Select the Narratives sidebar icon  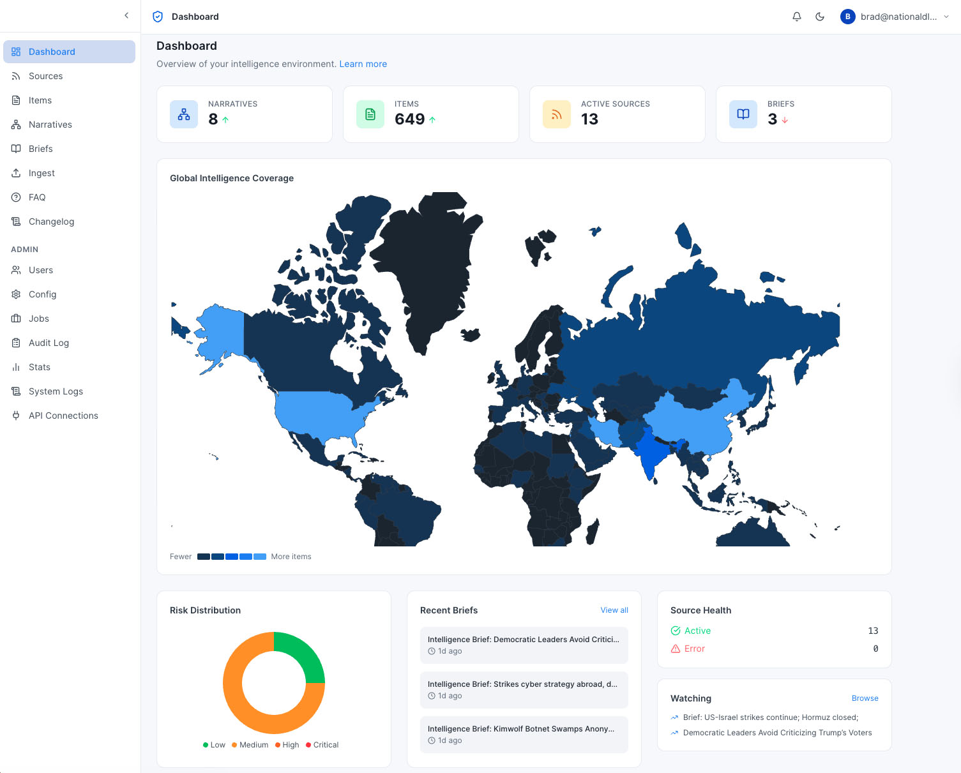coord(15,124)
